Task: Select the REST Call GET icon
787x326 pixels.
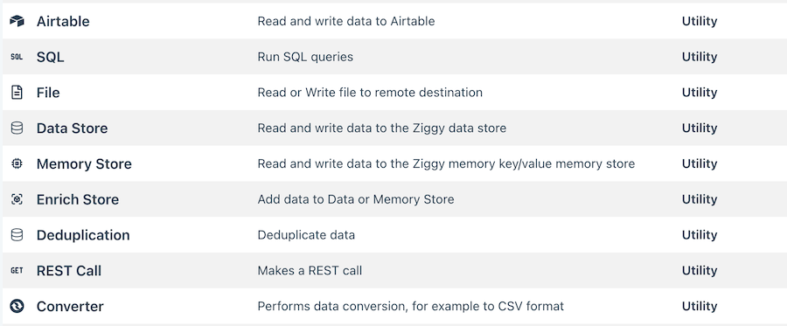Action: [17, 271]
